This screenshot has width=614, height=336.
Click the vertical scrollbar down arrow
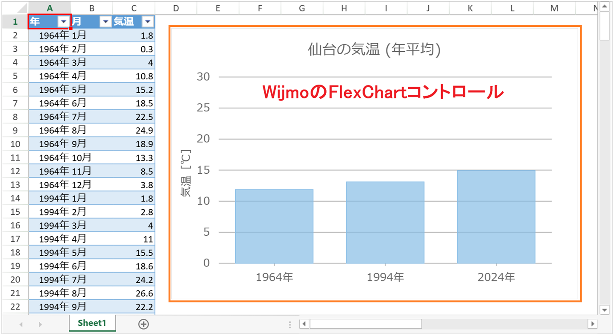[604, 310]
